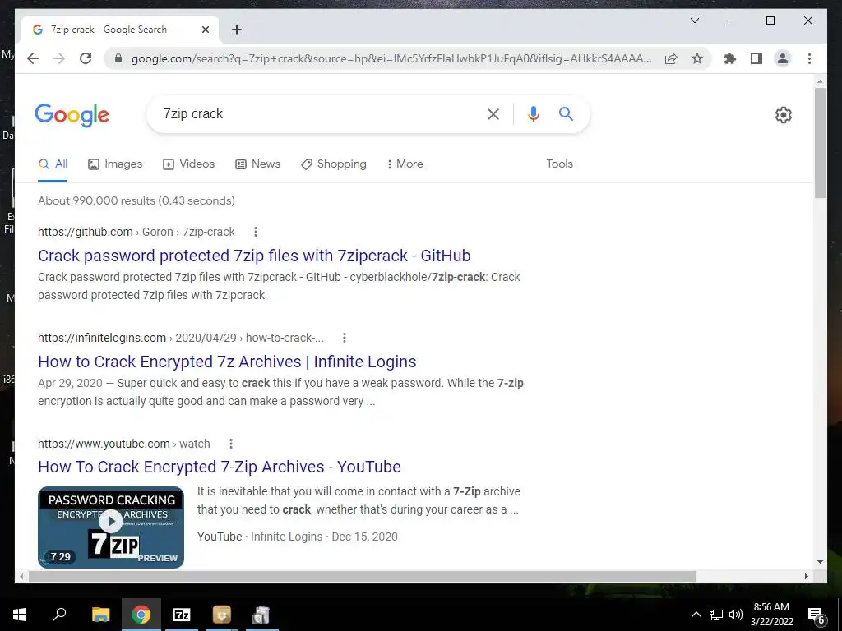842x631 pixels.
Task: Open network status tray icon
Action: pyautogui.click(x=716, y=615)
